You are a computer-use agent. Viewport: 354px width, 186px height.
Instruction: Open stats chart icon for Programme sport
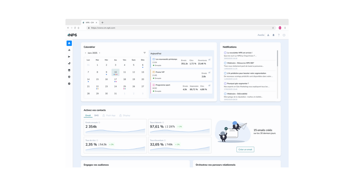pyautogui.click(x=209, y=85)
